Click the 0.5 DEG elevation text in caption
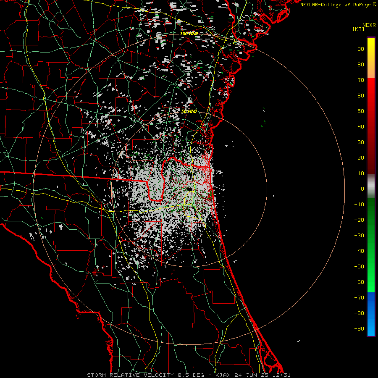 pos(191,375)
